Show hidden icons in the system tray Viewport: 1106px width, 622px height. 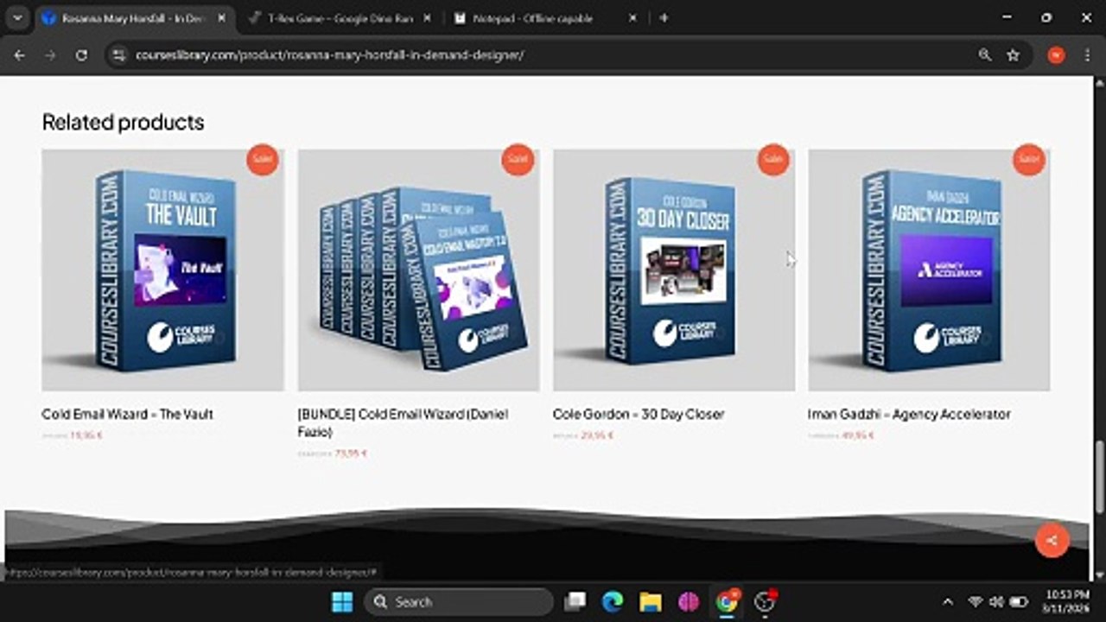click(948, 601)
